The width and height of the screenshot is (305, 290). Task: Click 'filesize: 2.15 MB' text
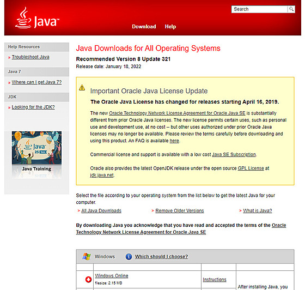click(x=108, y=283)
